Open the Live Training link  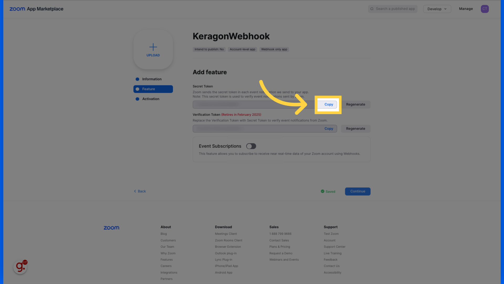[333, 253]
